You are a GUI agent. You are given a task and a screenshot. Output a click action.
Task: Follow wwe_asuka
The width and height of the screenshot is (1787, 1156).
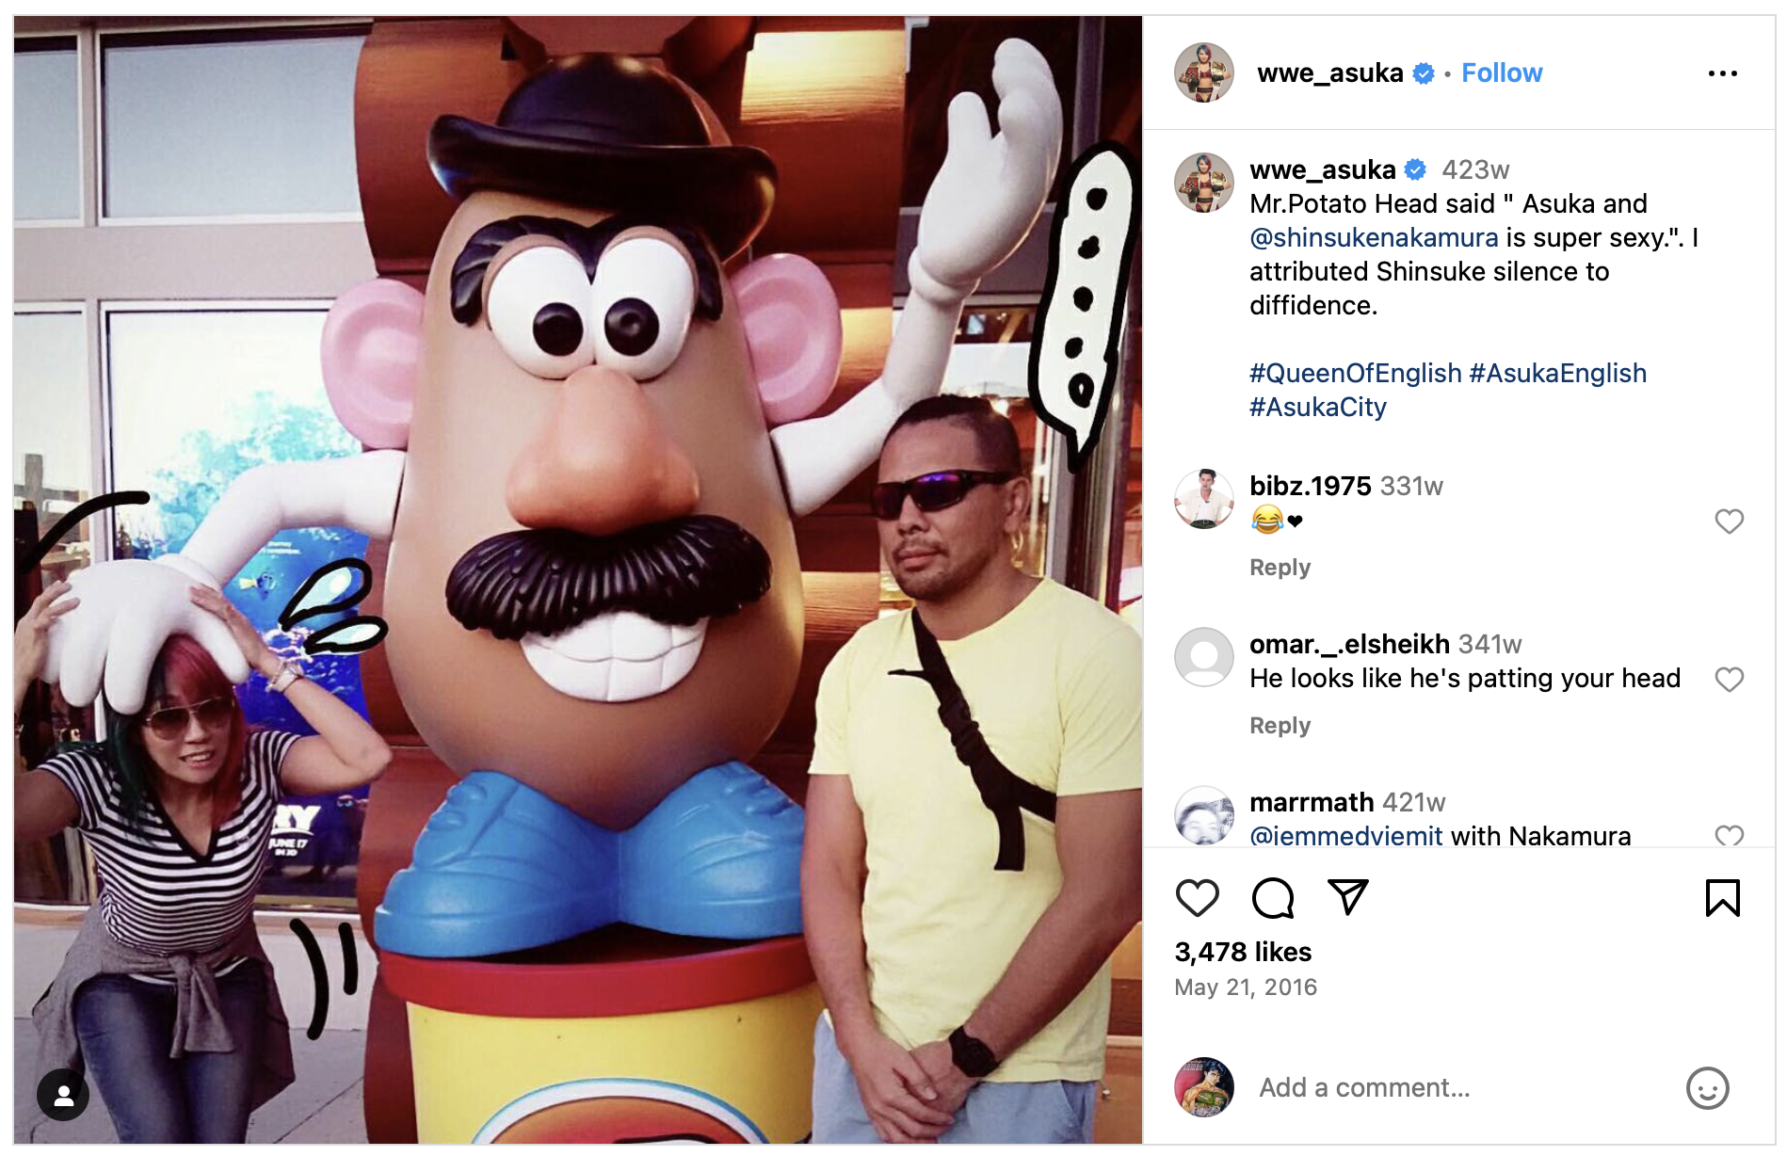pyautogui.click(x=1502, y=73)
